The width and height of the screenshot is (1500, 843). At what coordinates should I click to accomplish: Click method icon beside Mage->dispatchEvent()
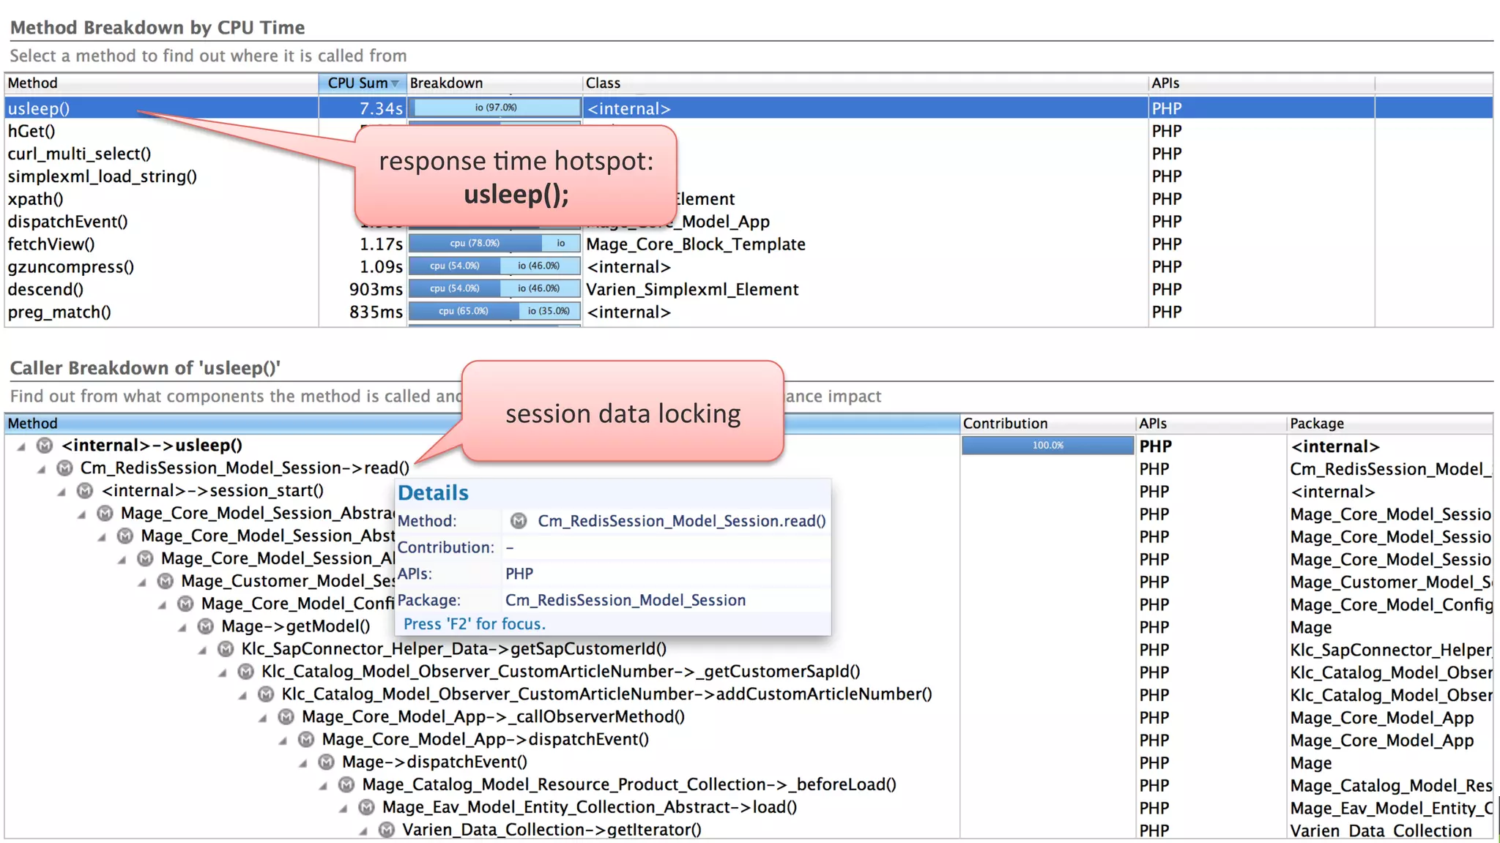tap(327, 762)
